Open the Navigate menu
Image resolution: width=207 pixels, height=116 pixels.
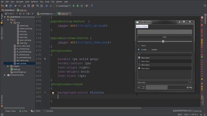[x=20, y=2]
